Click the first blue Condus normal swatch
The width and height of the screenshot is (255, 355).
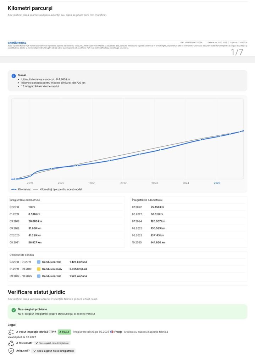coord(39,262)
